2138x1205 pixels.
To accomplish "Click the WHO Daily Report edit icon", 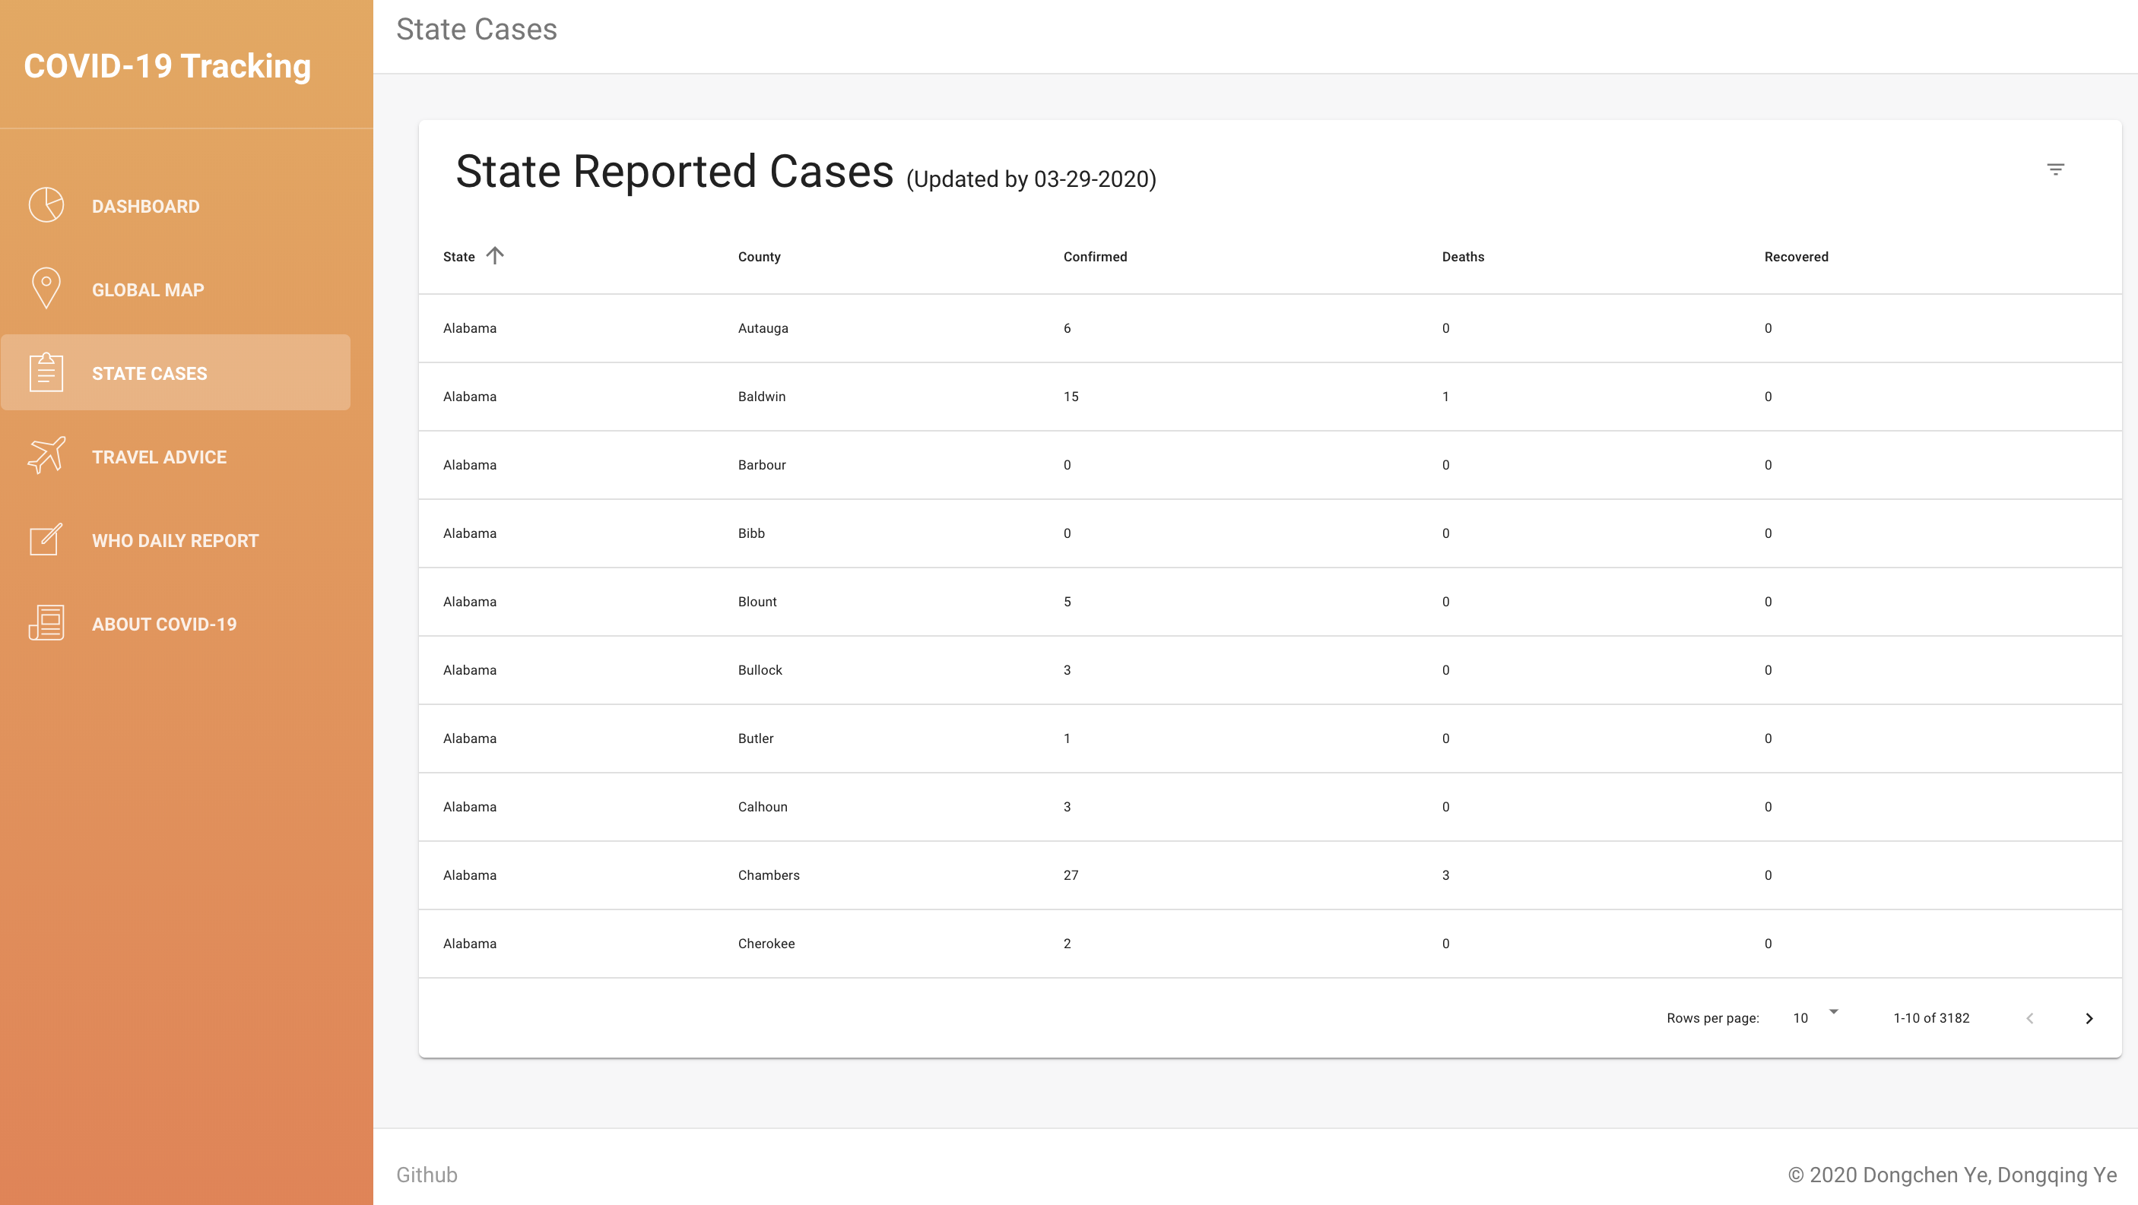I will click(x=46, y=540).
